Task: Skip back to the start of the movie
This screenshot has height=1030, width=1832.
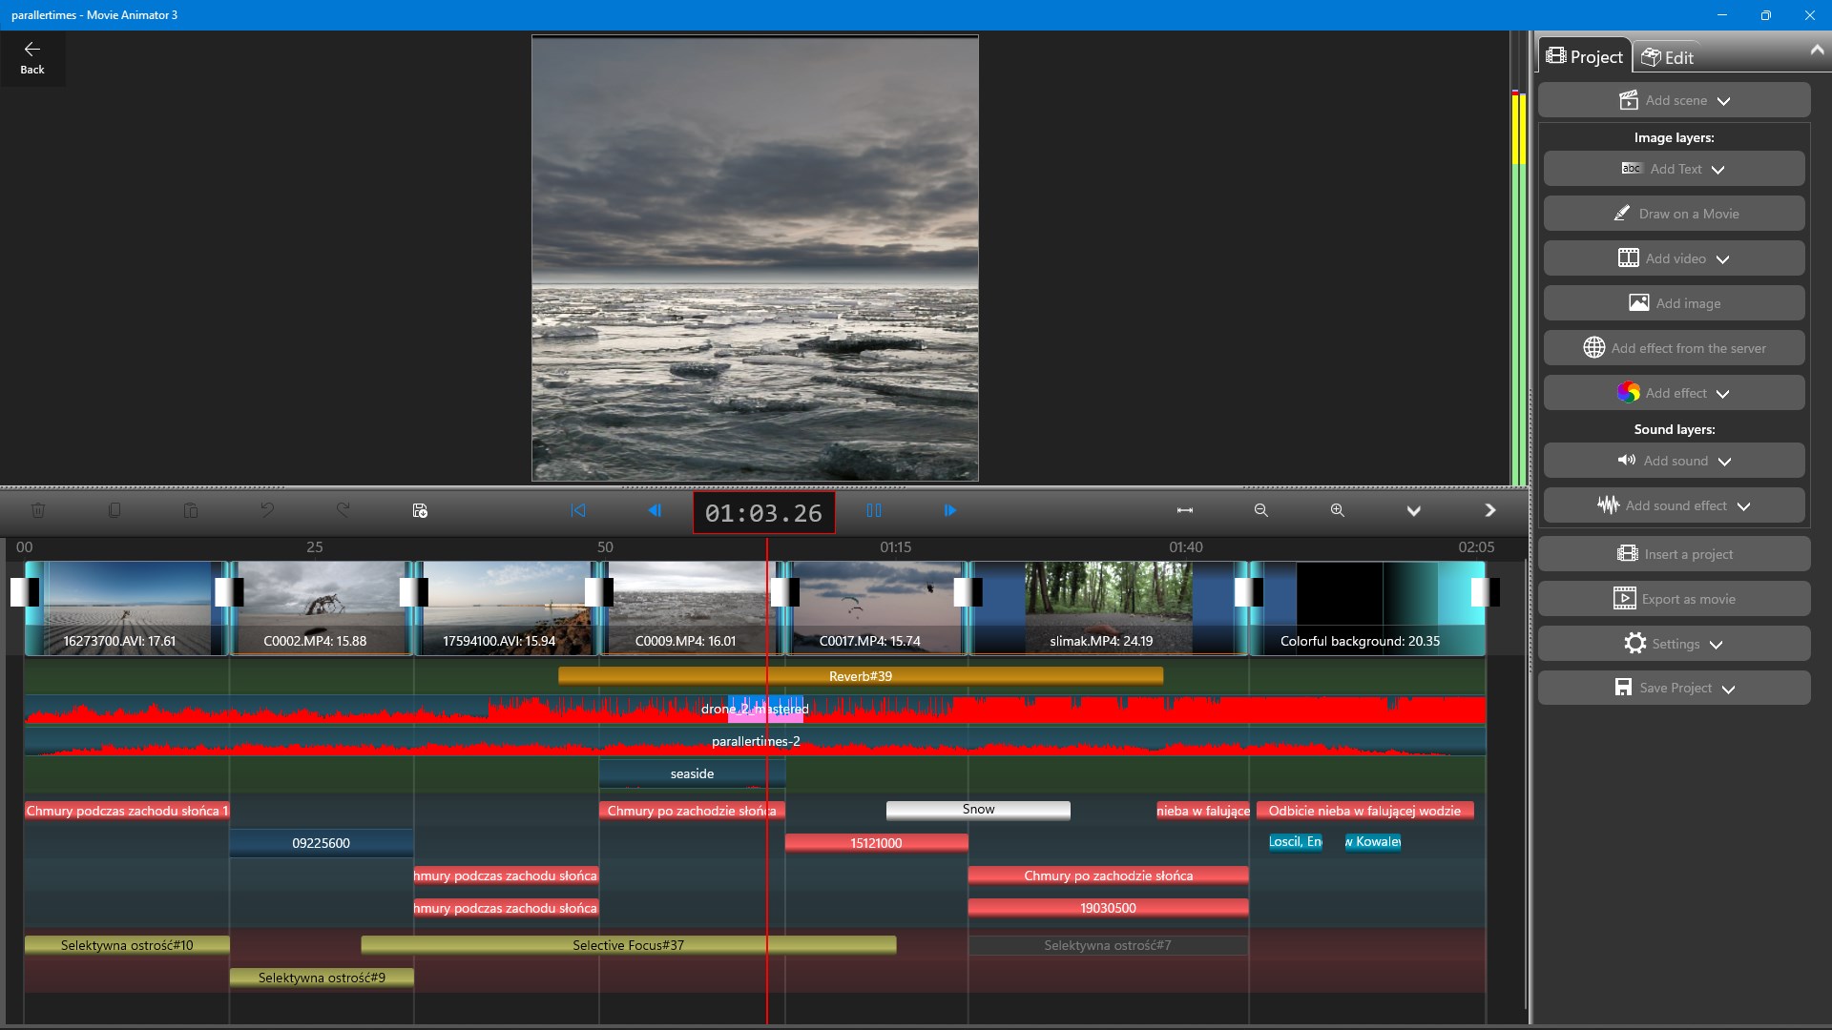Action: pos(576,510)
